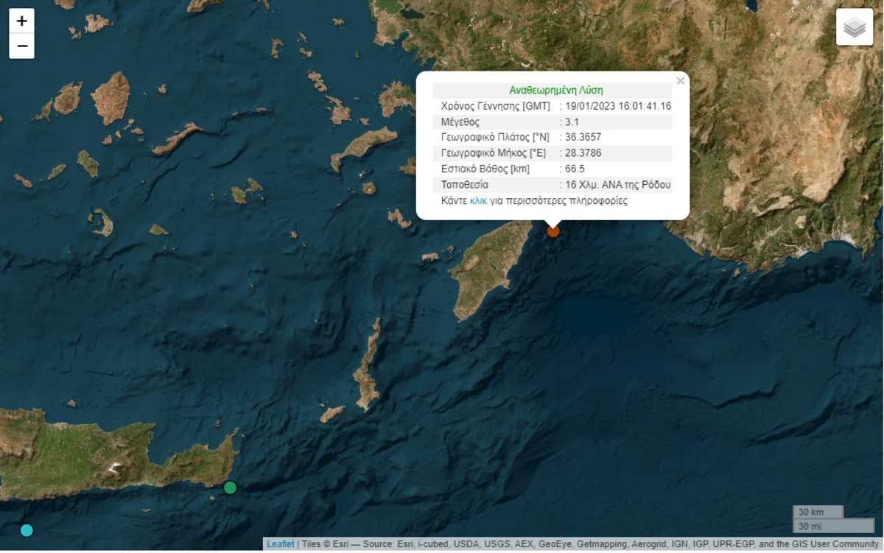
Task: Click the magnitude value 3.1
Action: tap(572, 121)
